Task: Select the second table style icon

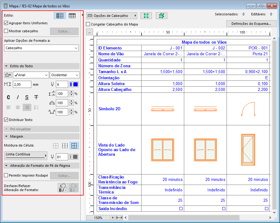Action: tap(72, 16)
